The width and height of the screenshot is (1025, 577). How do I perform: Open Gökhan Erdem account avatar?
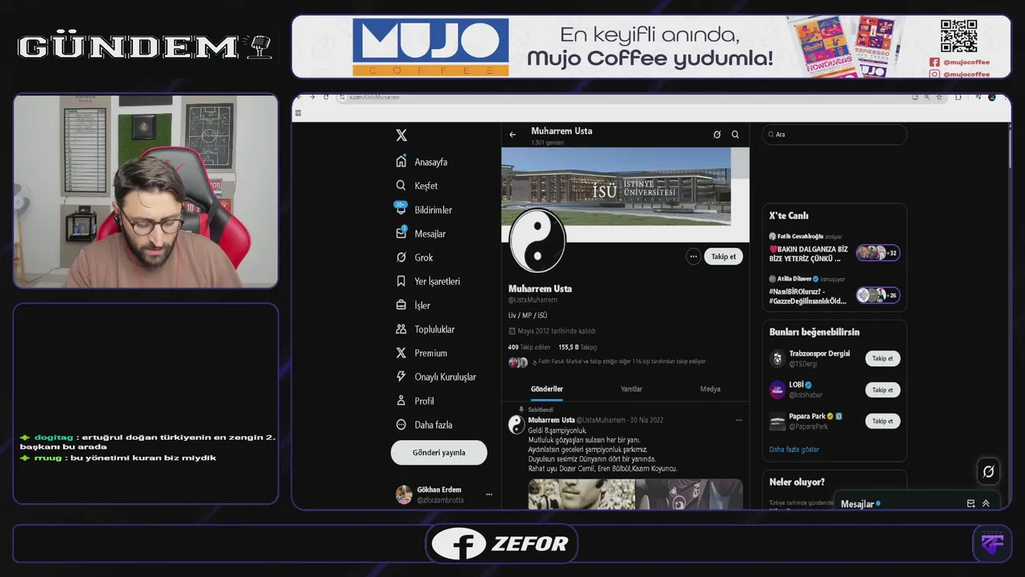(404, 494)
